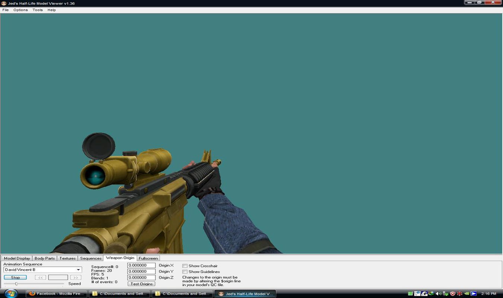Open the Help menu
Image resolution: width=503 pixels, height=298 pixels.
(x=51, y=10)
